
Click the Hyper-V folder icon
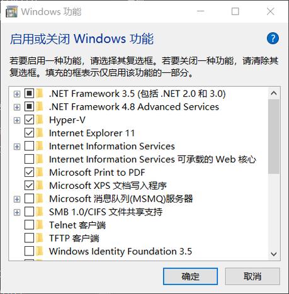coord(40,120)
